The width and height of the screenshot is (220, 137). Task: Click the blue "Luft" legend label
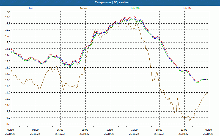(x=31, y=8)
